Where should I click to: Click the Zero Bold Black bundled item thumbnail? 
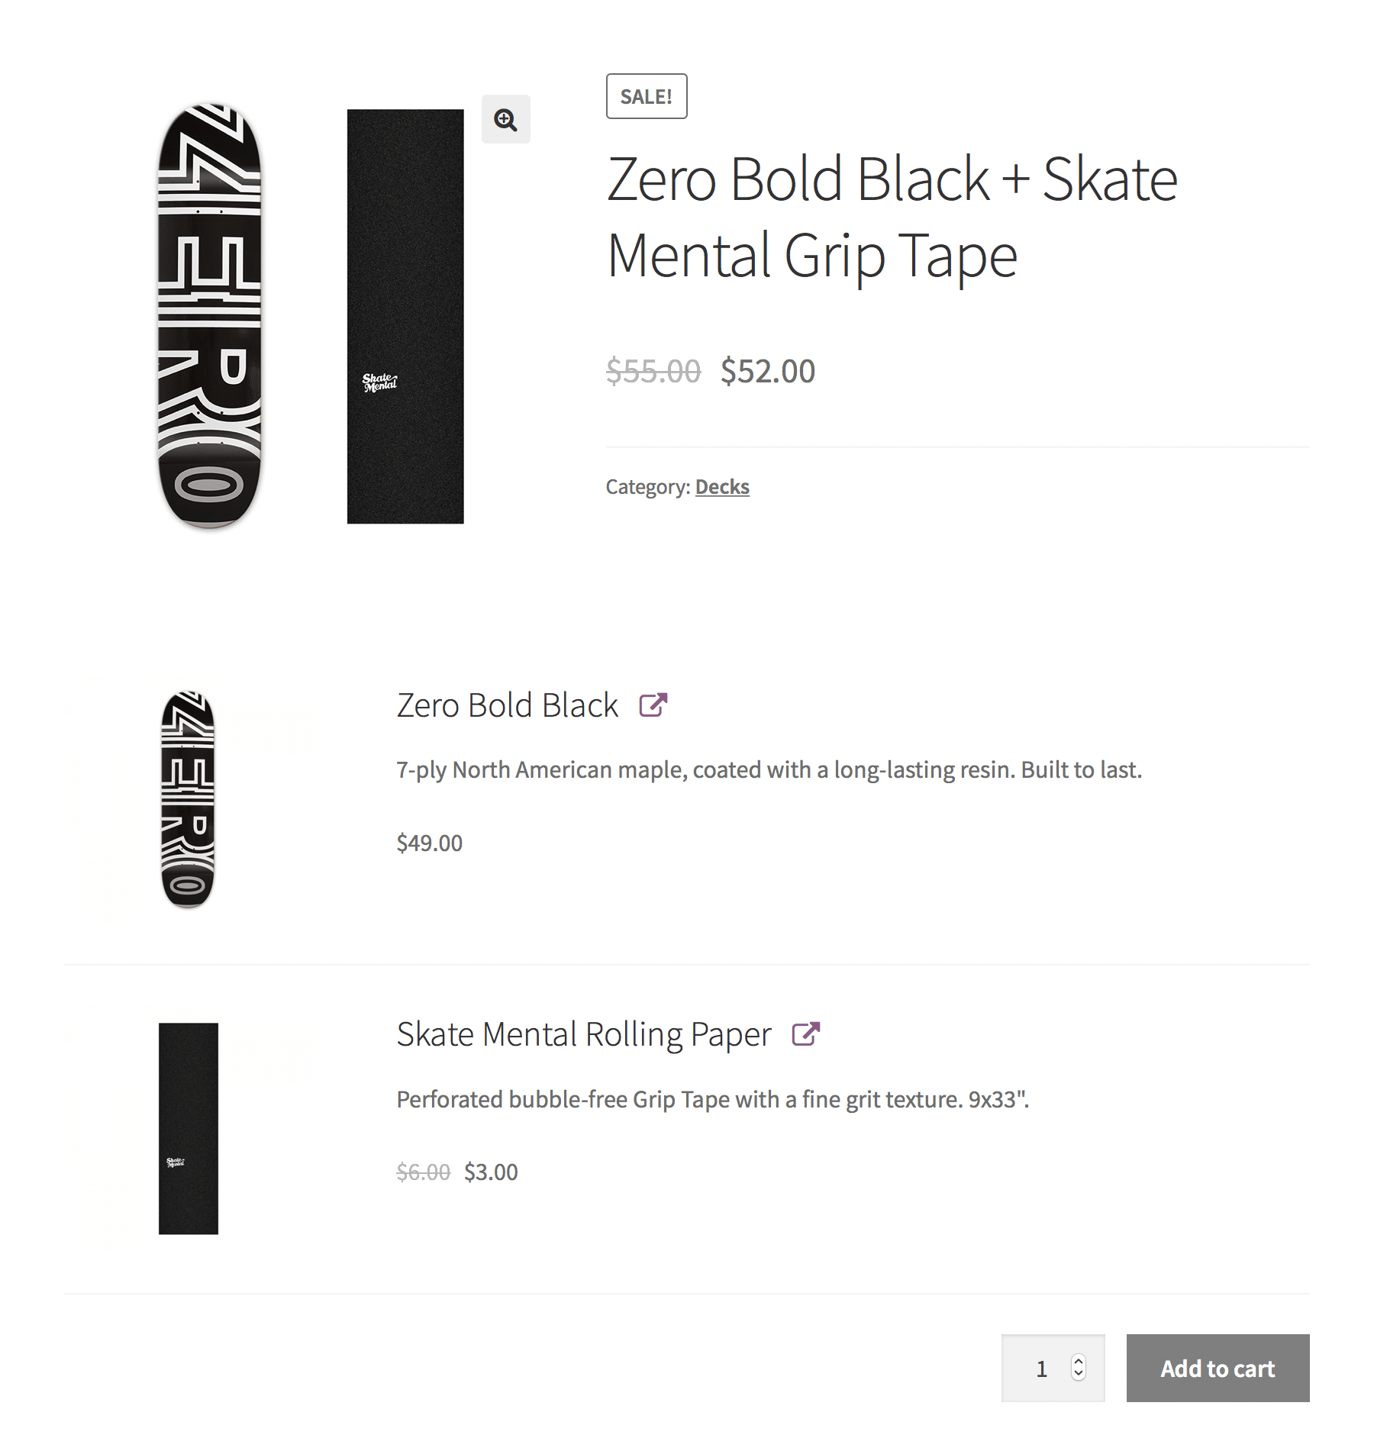(x=188, y=799)
